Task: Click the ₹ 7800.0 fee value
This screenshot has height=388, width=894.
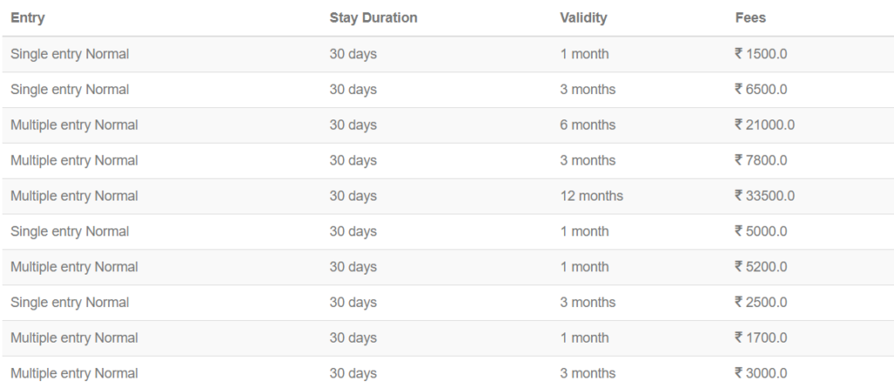Action: tap(761, 160)
